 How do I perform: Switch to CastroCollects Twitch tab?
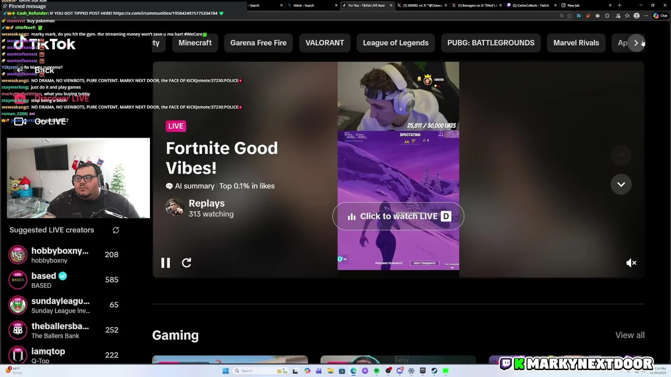point(531,5)
